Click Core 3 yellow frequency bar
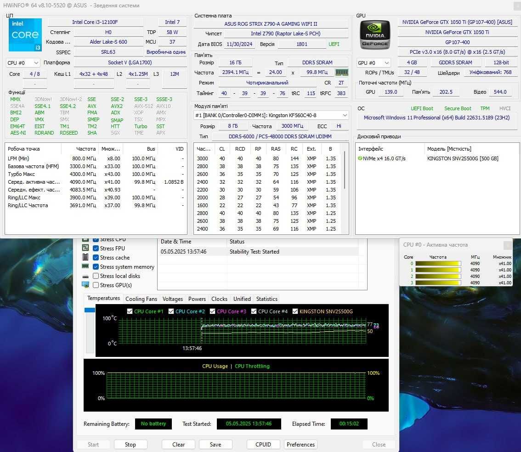 point(438,282)
